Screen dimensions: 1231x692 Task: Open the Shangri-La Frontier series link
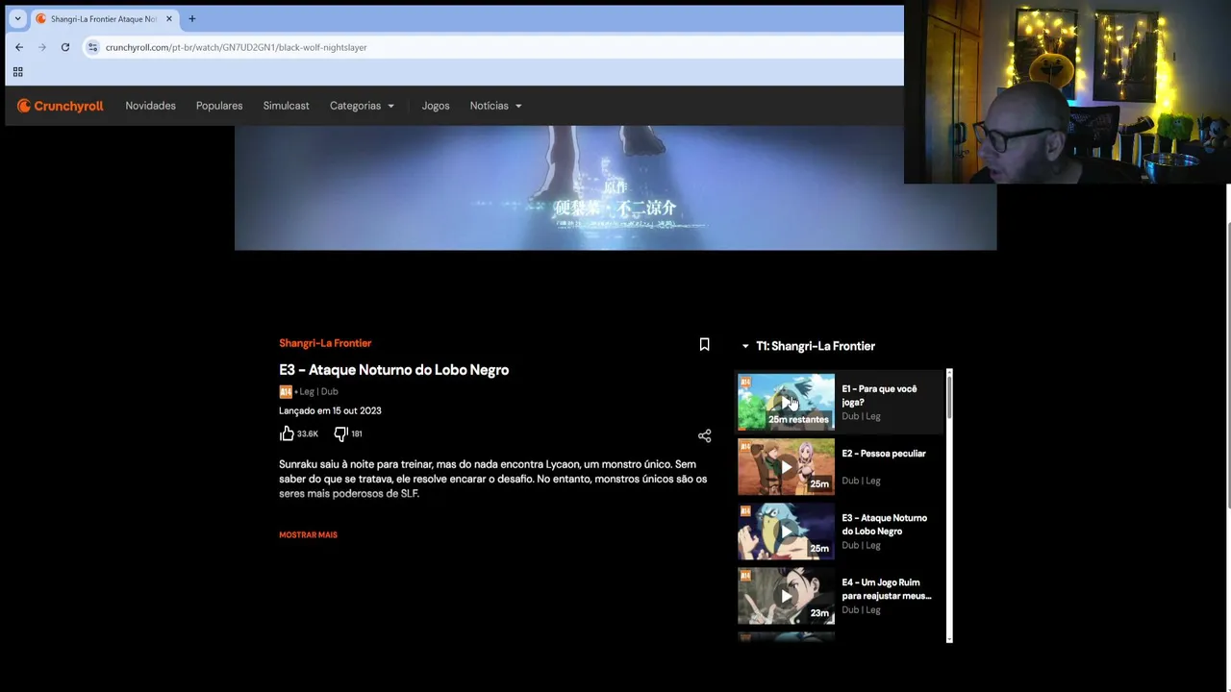tap(325, 343)
